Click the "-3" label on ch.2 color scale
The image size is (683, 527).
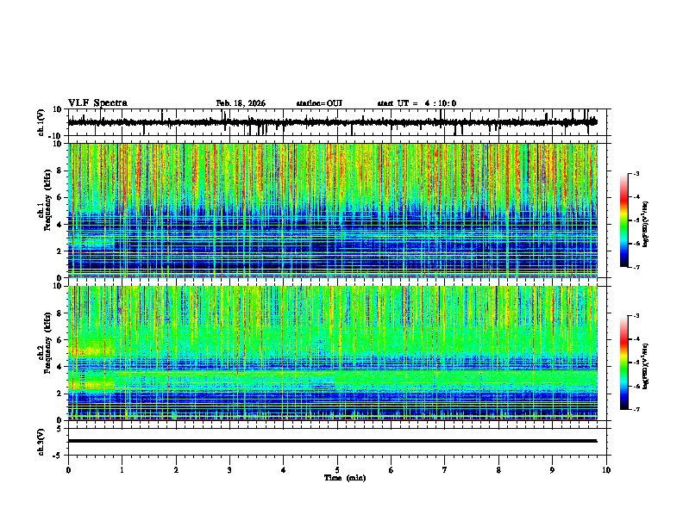click(636, 316)
